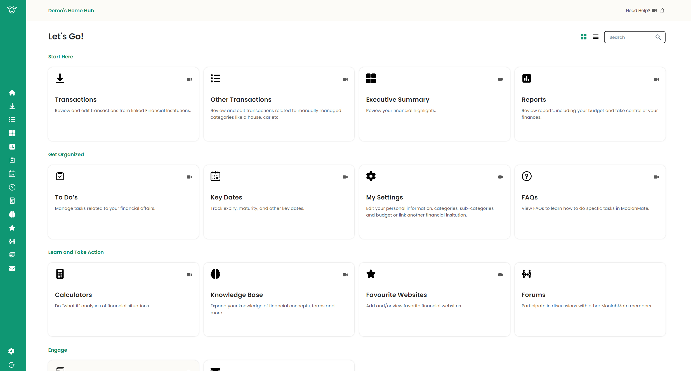Open the sidebar settings gear icon
This screenshot has width=691, height=371.
11,351
